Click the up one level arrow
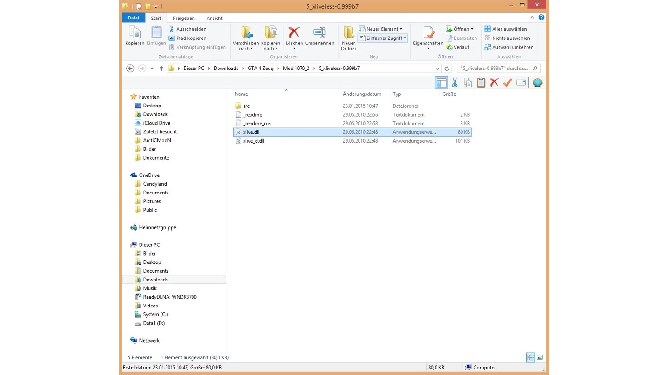 pyautogui.click(x=161, y=68)
